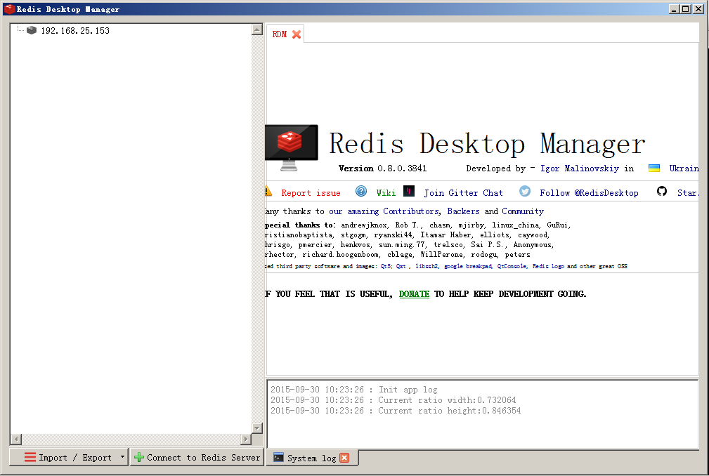709x476 pixels.
Task: Click the horizontal scroll right arrow
Action: coord(245,439)
